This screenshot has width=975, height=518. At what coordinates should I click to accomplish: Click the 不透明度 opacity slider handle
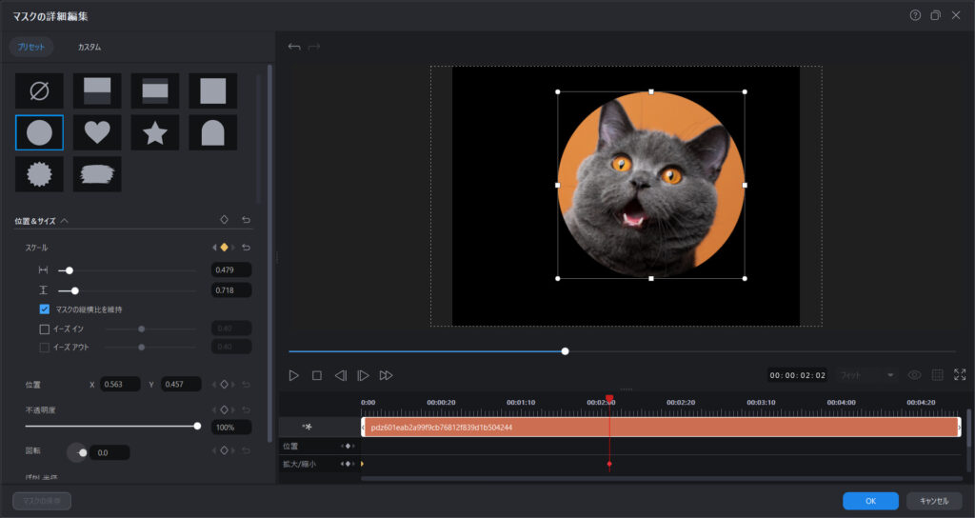click(x=197, y=426)
